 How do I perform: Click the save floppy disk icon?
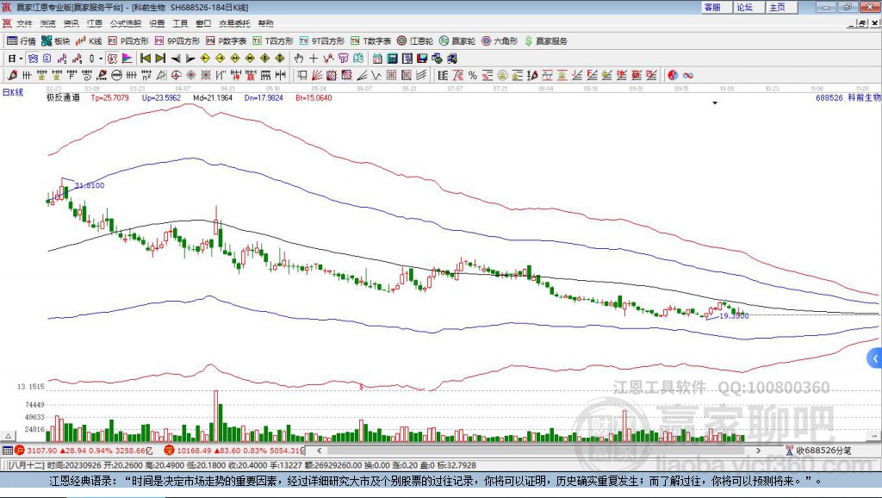pyautogui.click(x=422, y=59)
